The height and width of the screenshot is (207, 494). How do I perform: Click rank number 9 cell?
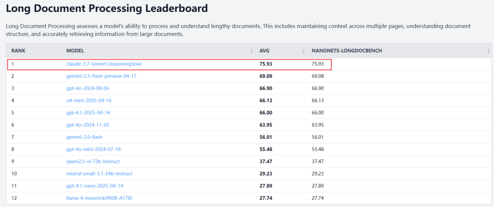coord(13,161)
